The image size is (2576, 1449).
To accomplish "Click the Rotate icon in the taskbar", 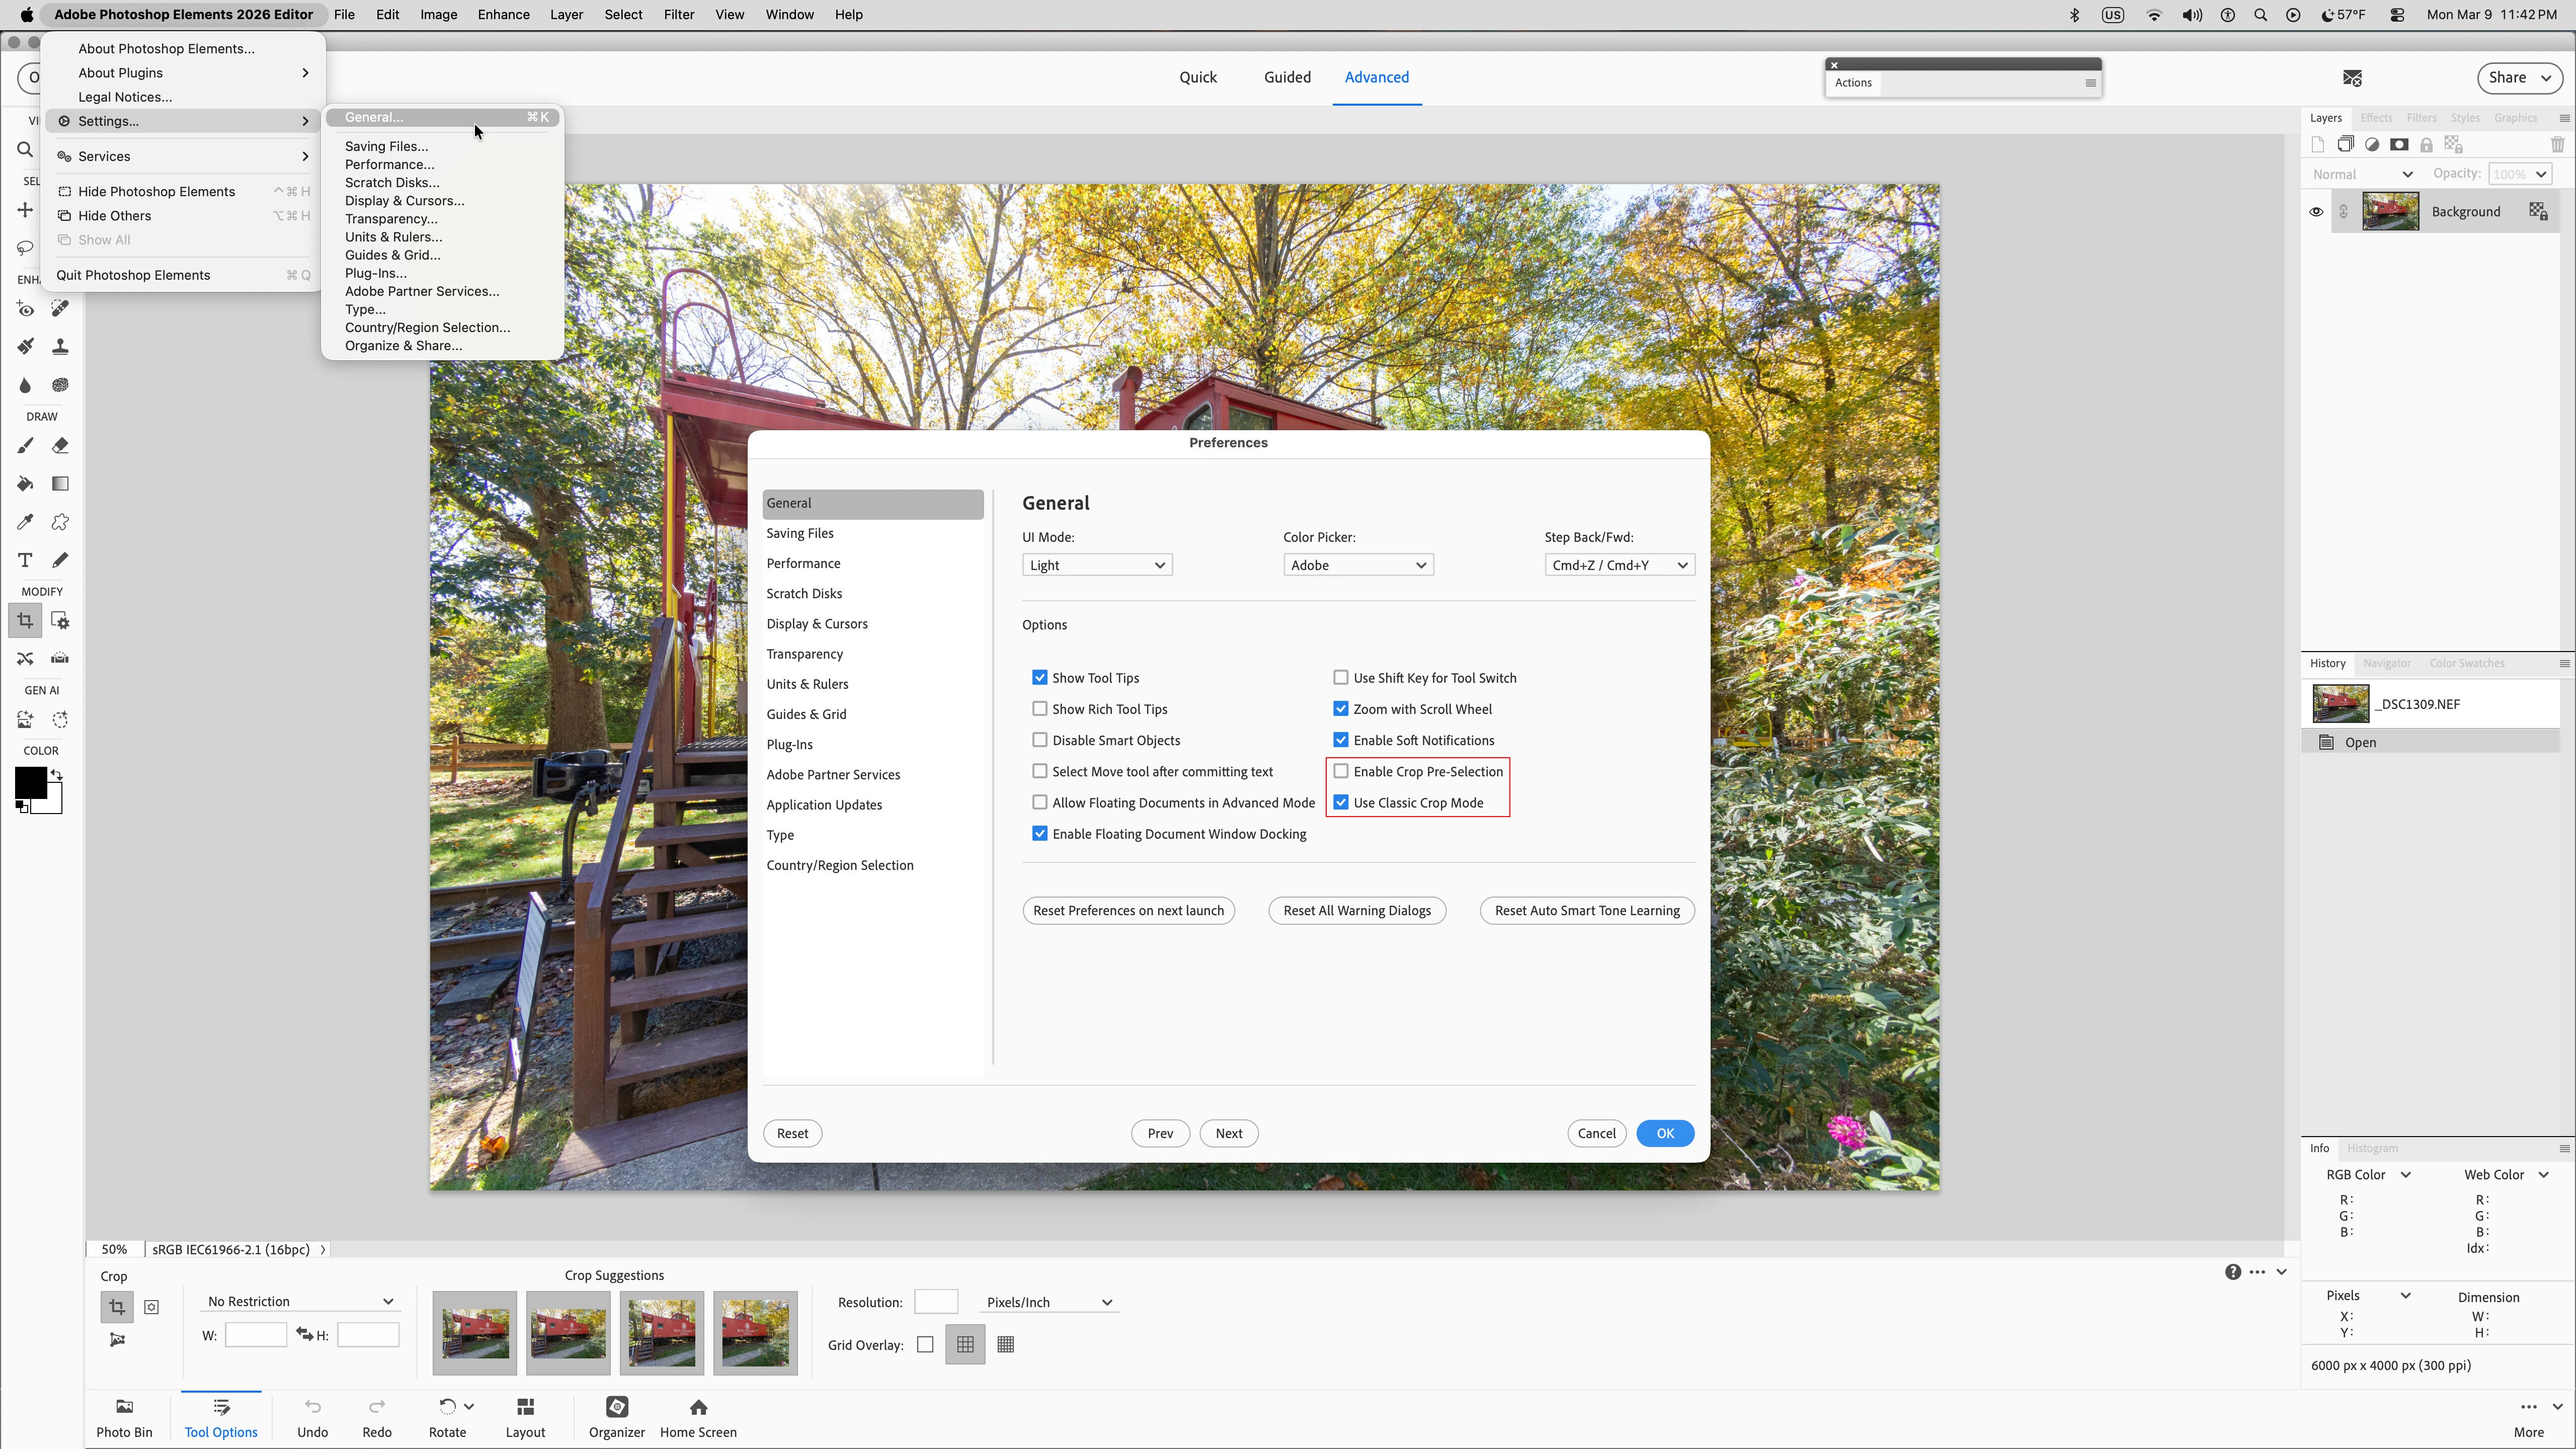I will (x=447, y=1407).
